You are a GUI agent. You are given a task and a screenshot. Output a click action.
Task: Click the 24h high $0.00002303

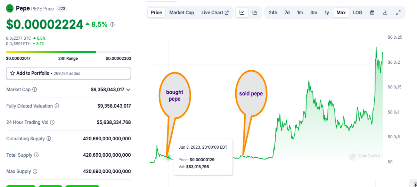[x=118, y=59]
